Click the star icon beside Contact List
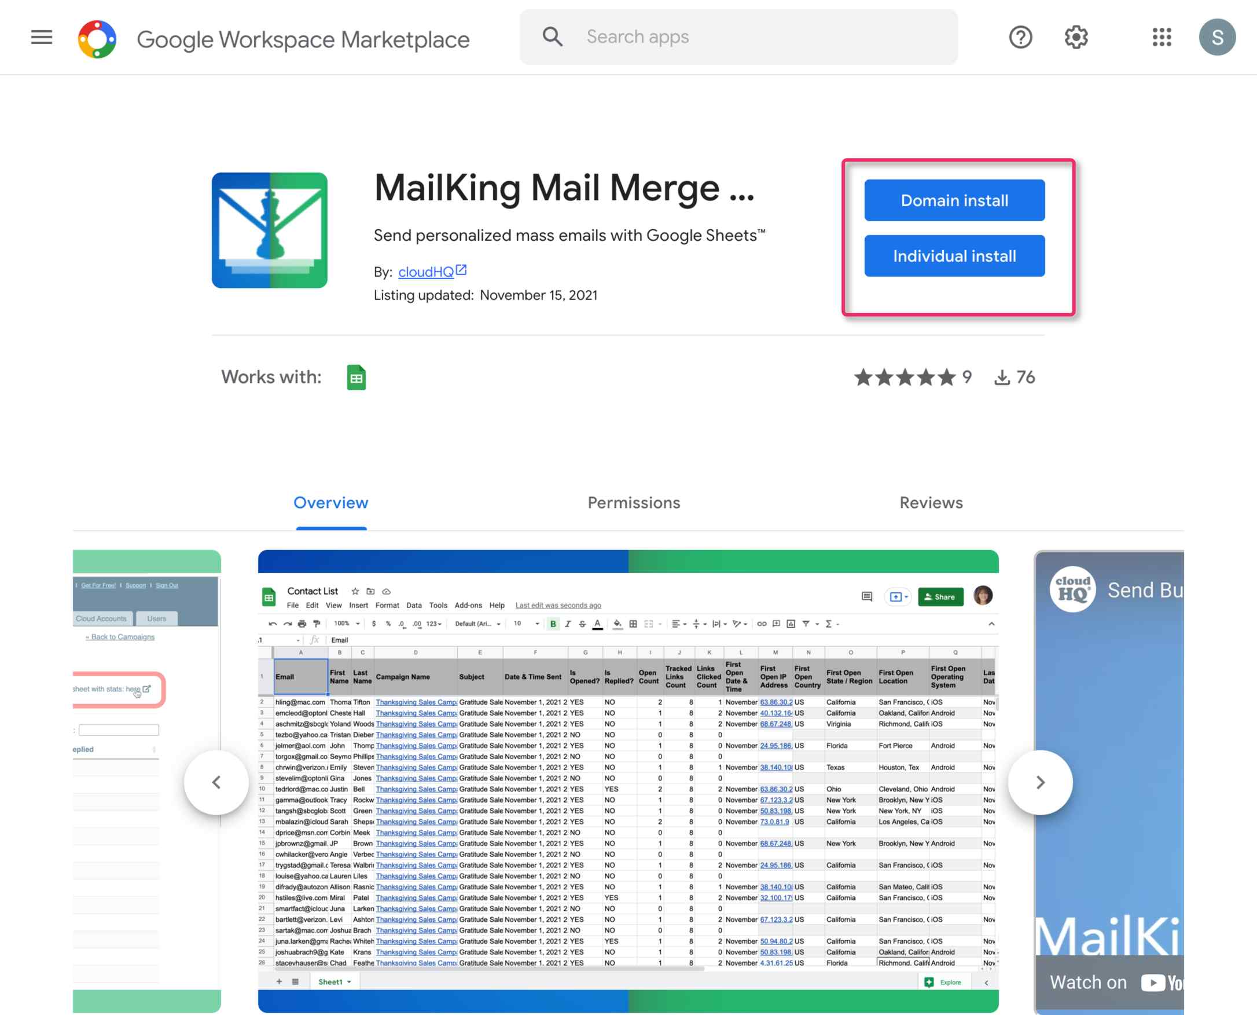The height and width of the screenshot is (1015, 1257). (x=355, y=591)
